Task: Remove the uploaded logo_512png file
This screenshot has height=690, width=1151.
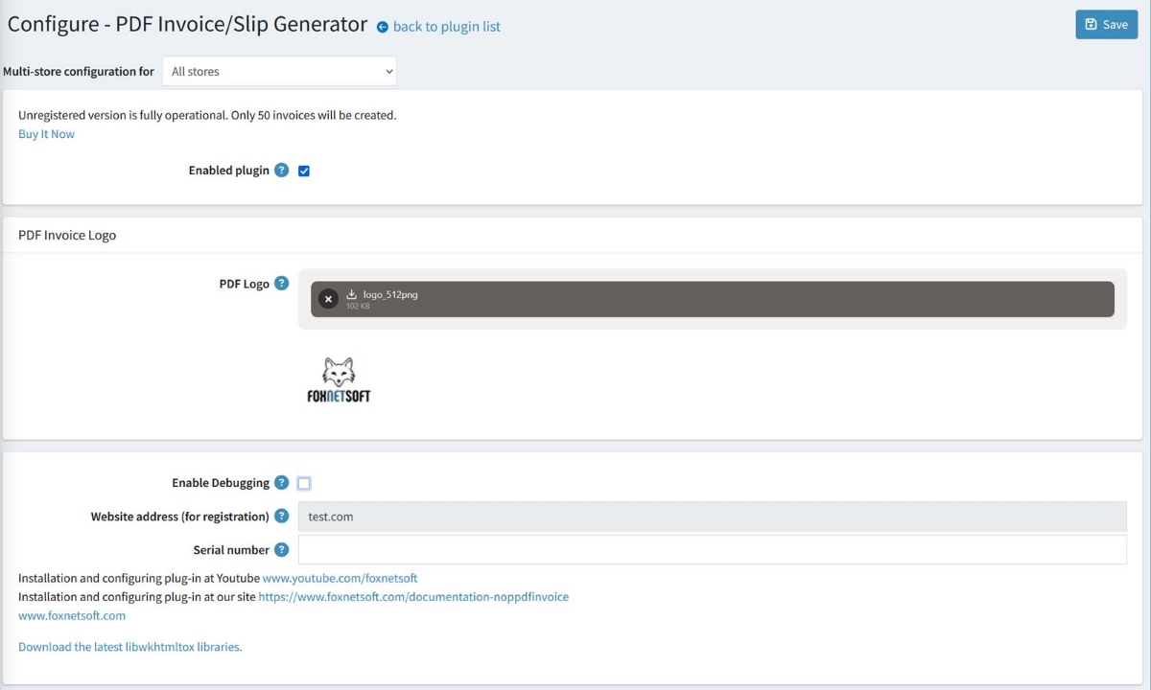Action: pos(328,298)
